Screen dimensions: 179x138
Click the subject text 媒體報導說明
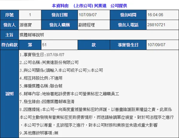tap(32, 35)
